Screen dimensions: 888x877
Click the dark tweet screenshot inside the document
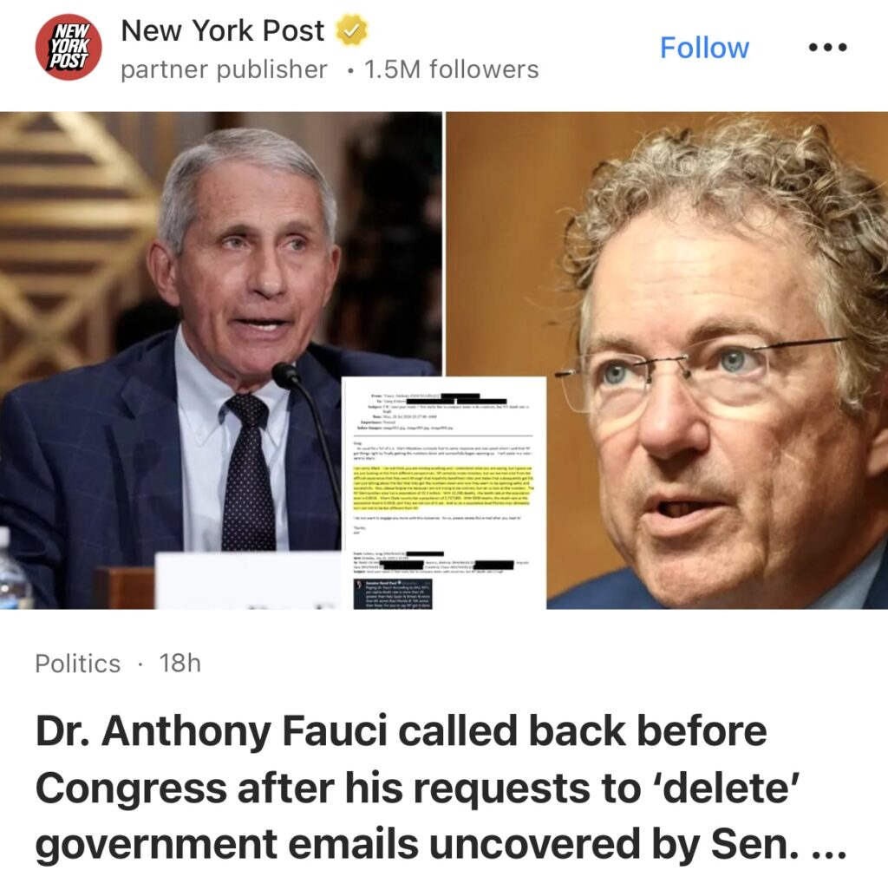tap(393, 593)
